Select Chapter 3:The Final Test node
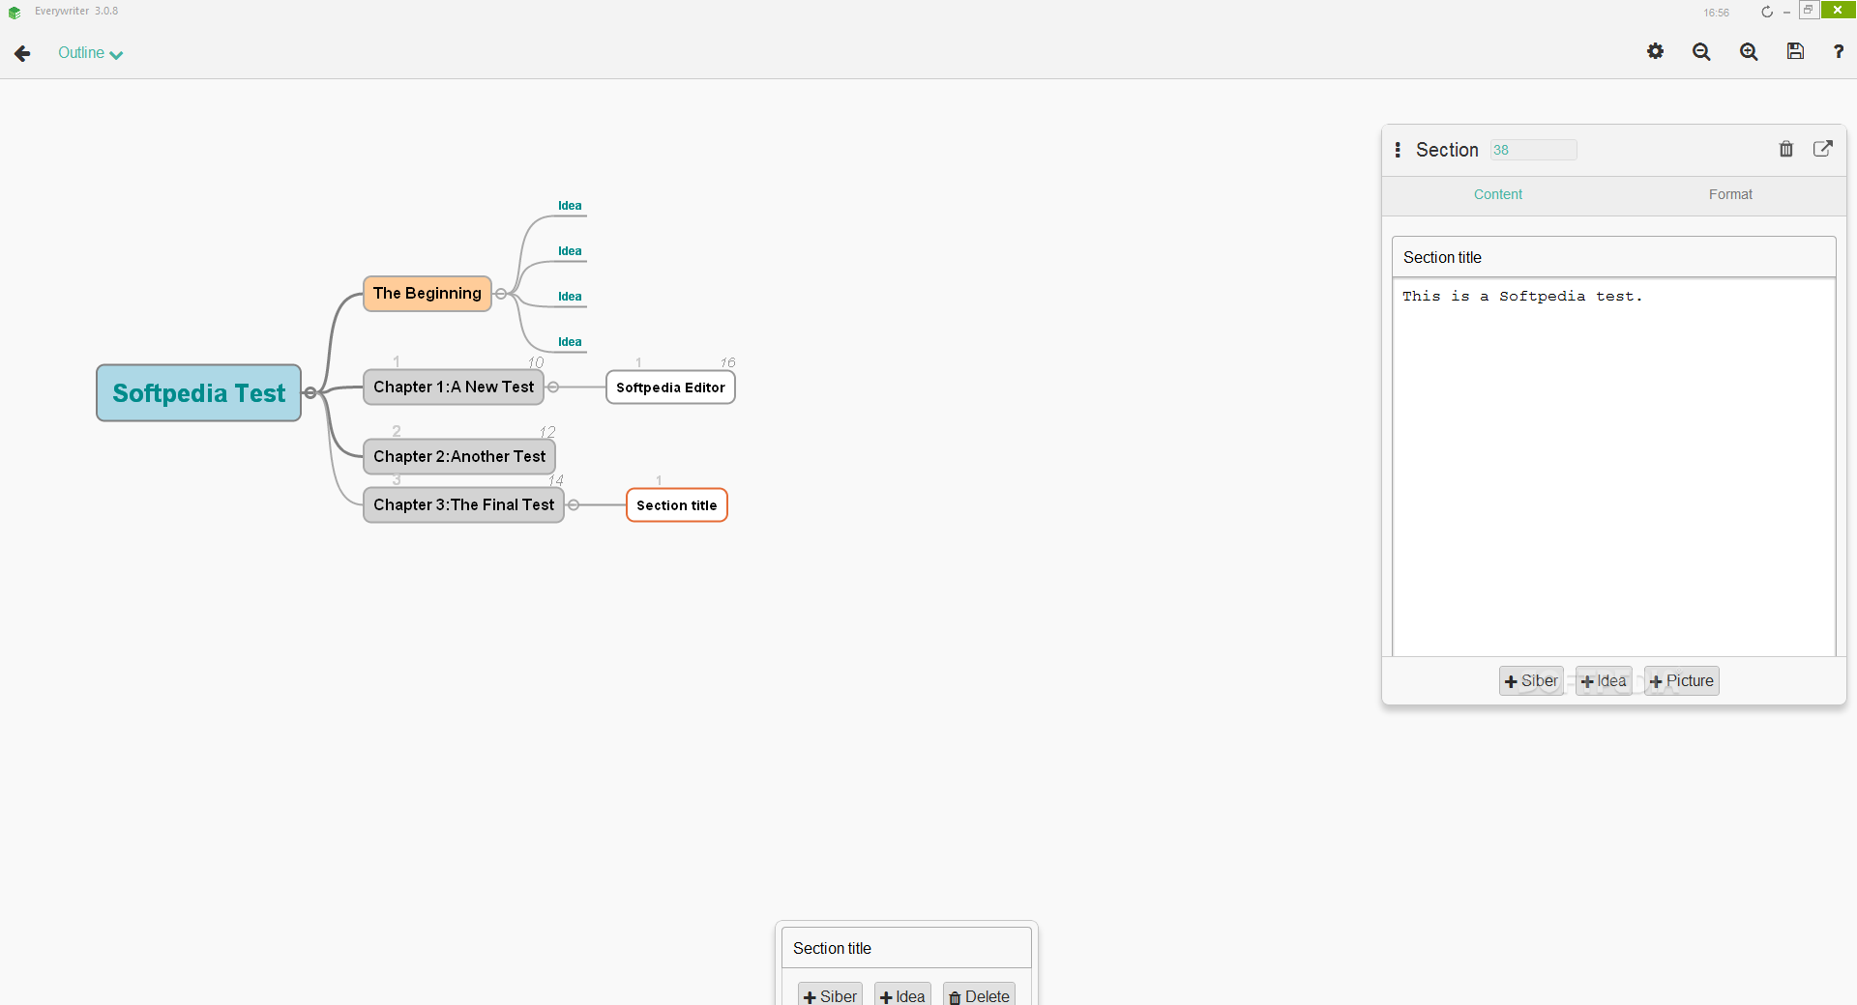This screenshot has height=1005, width=1857. click(x=464, y=505)
